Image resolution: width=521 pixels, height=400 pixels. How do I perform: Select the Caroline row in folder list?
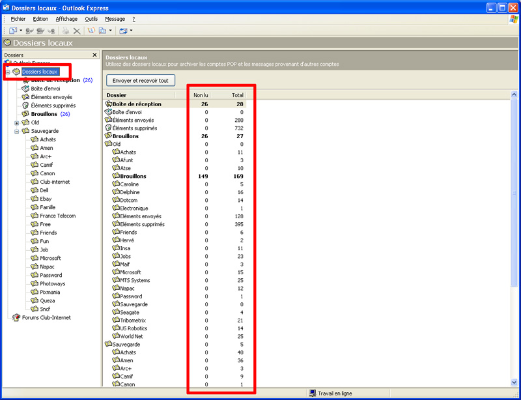175,184
